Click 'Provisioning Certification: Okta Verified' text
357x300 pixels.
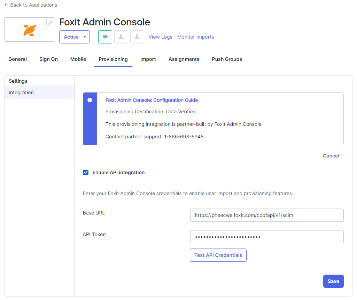150,112
